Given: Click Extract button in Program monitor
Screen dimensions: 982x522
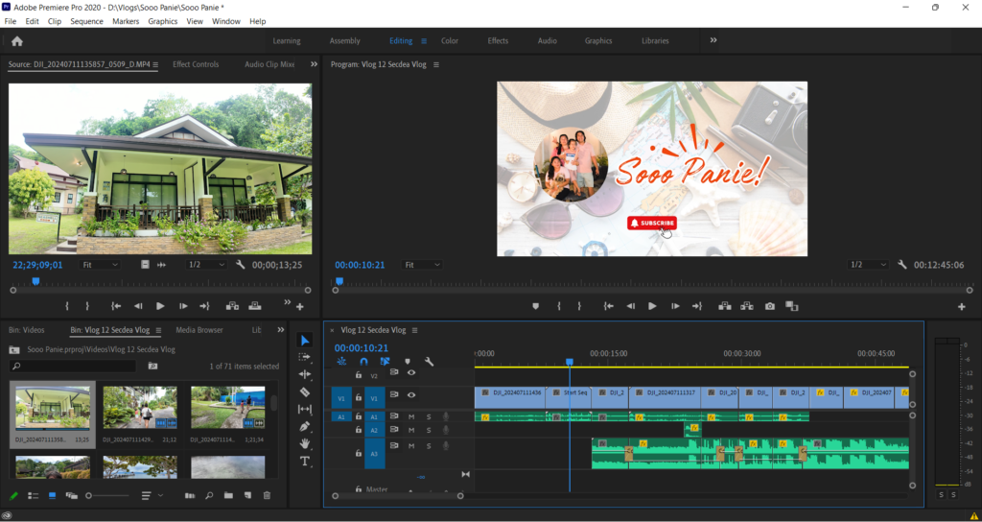Looking at the screenshot, I should 746,306.
